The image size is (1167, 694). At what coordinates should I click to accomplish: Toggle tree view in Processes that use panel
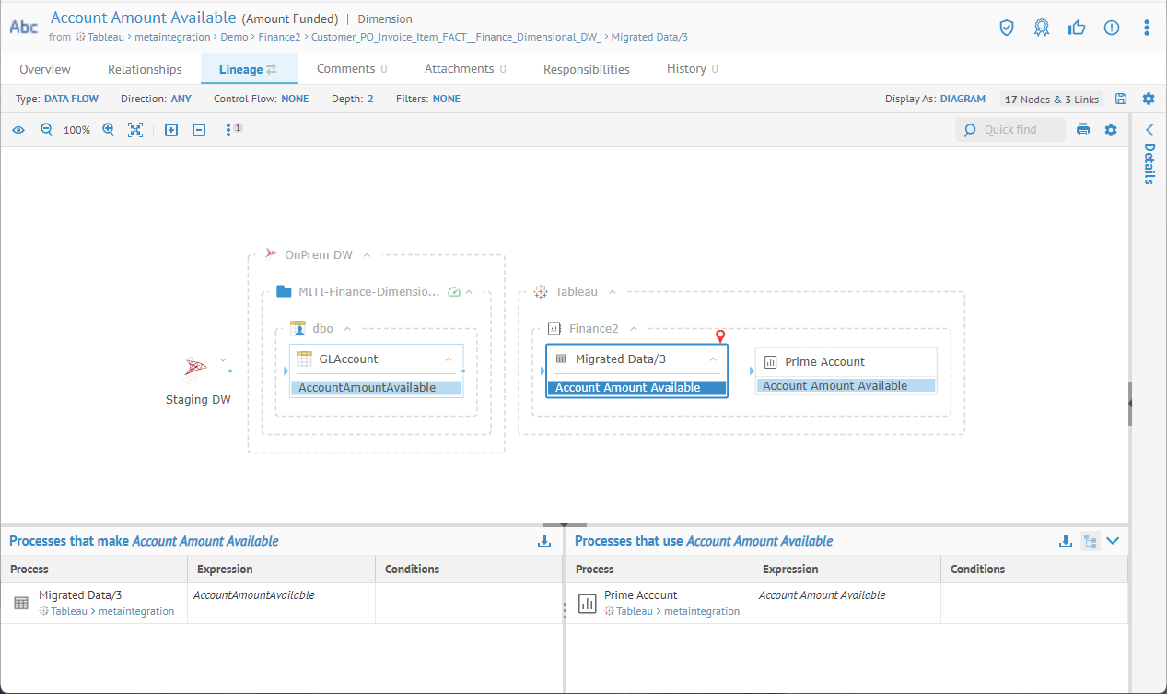(x=1091, y=541)
